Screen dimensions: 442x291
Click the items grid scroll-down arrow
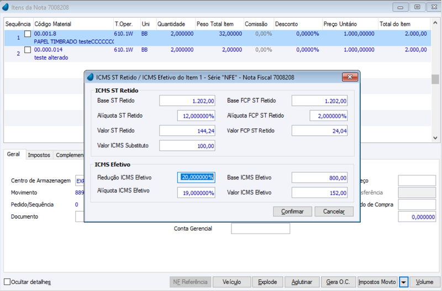pyautogui.click(x=435, y=138)
